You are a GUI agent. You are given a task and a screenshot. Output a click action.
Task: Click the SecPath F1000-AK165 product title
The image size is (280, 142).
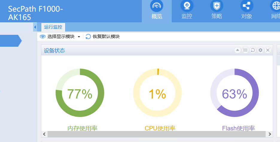click(36, 13)
